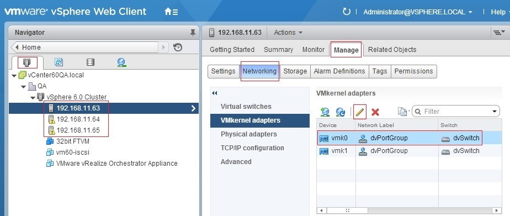510x216 pixels.
Task: Select VMware vRealize Orchestrator Appliance
Action: point(116,164)
